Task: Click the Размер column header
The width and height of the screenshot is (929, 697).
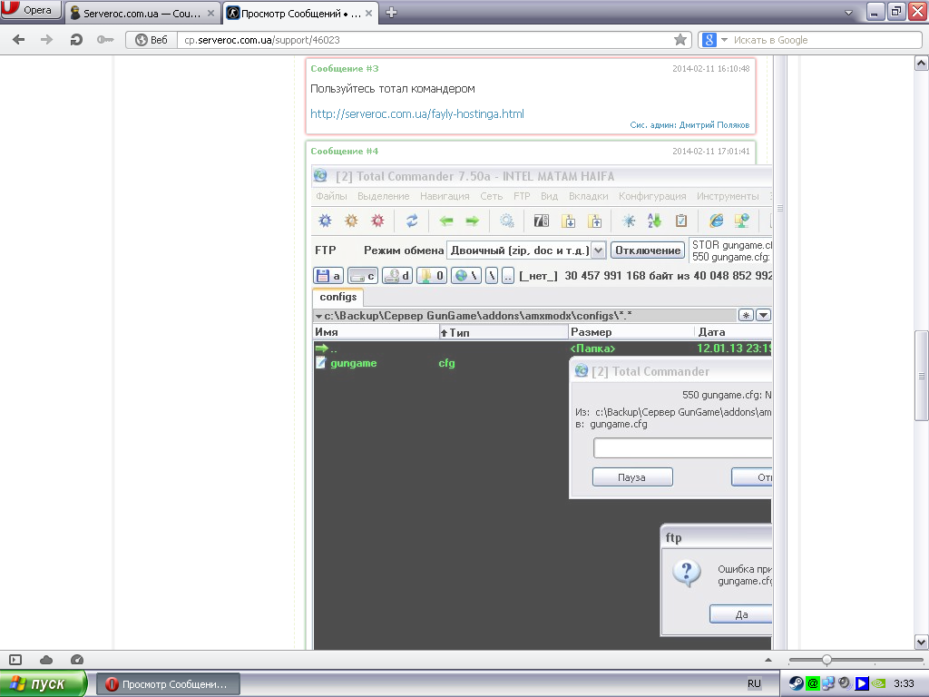Action: pos(631,332)
